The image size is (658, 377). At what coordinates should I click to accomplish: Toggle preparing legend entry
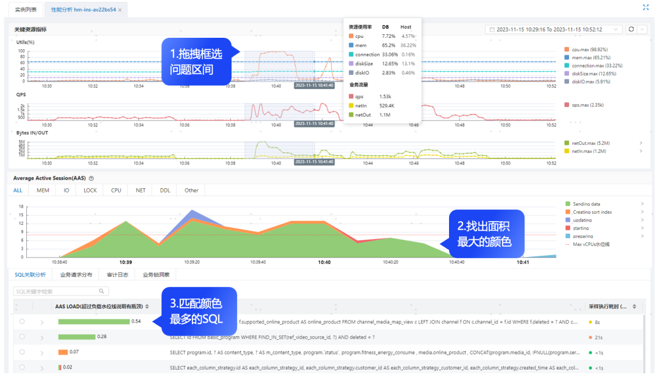579,236
